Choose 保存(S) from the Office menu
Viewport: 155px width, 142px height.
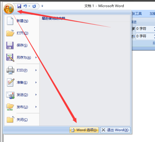tap(22, 45)
